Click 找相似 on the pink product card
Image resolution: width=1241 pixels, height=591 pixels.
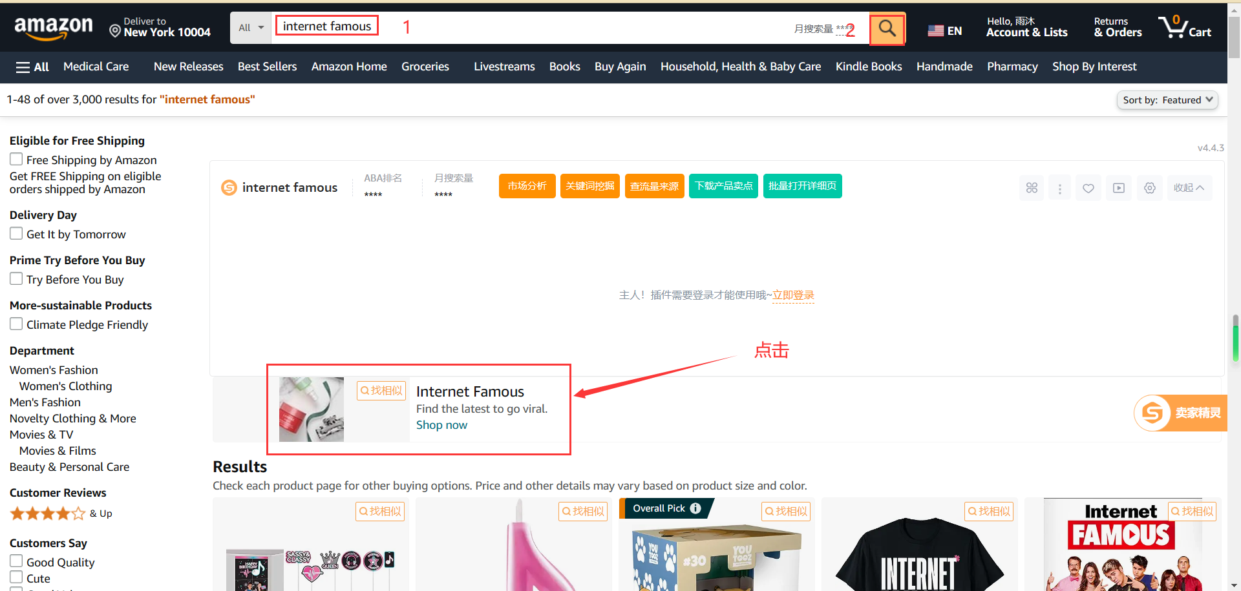point(583,512)
